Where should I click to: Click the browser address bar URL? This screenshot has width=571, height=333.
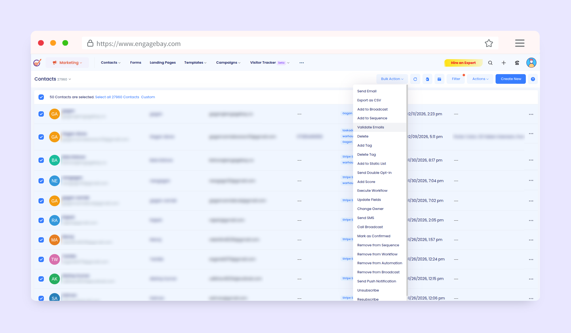[138, 44]
